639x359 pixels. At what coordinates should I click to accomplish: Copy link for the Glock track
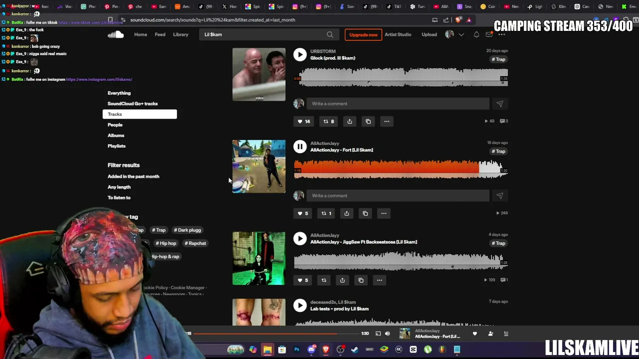[x=368, y=121]
